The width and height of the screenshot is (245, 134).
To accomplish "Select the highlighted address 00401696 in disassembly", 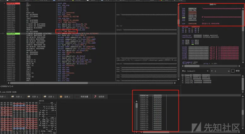I will 13,34.
